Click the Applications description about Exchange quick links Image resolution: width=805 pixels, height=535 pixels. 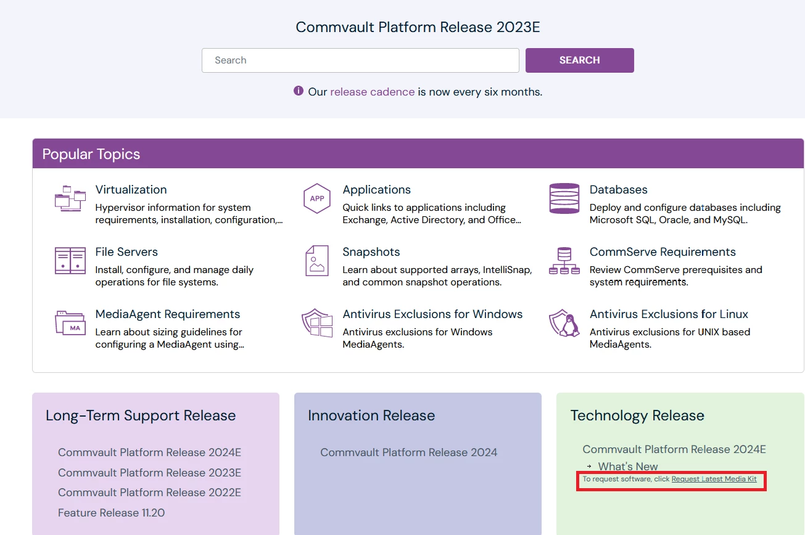(432, 214)
